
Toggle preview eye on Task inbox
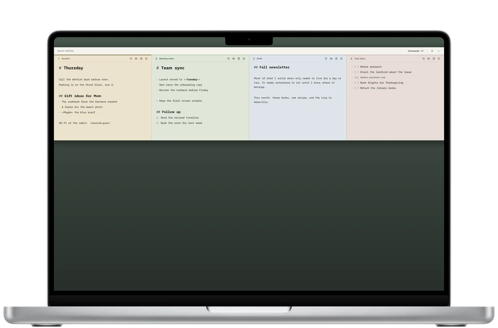(x=428, y=59)
